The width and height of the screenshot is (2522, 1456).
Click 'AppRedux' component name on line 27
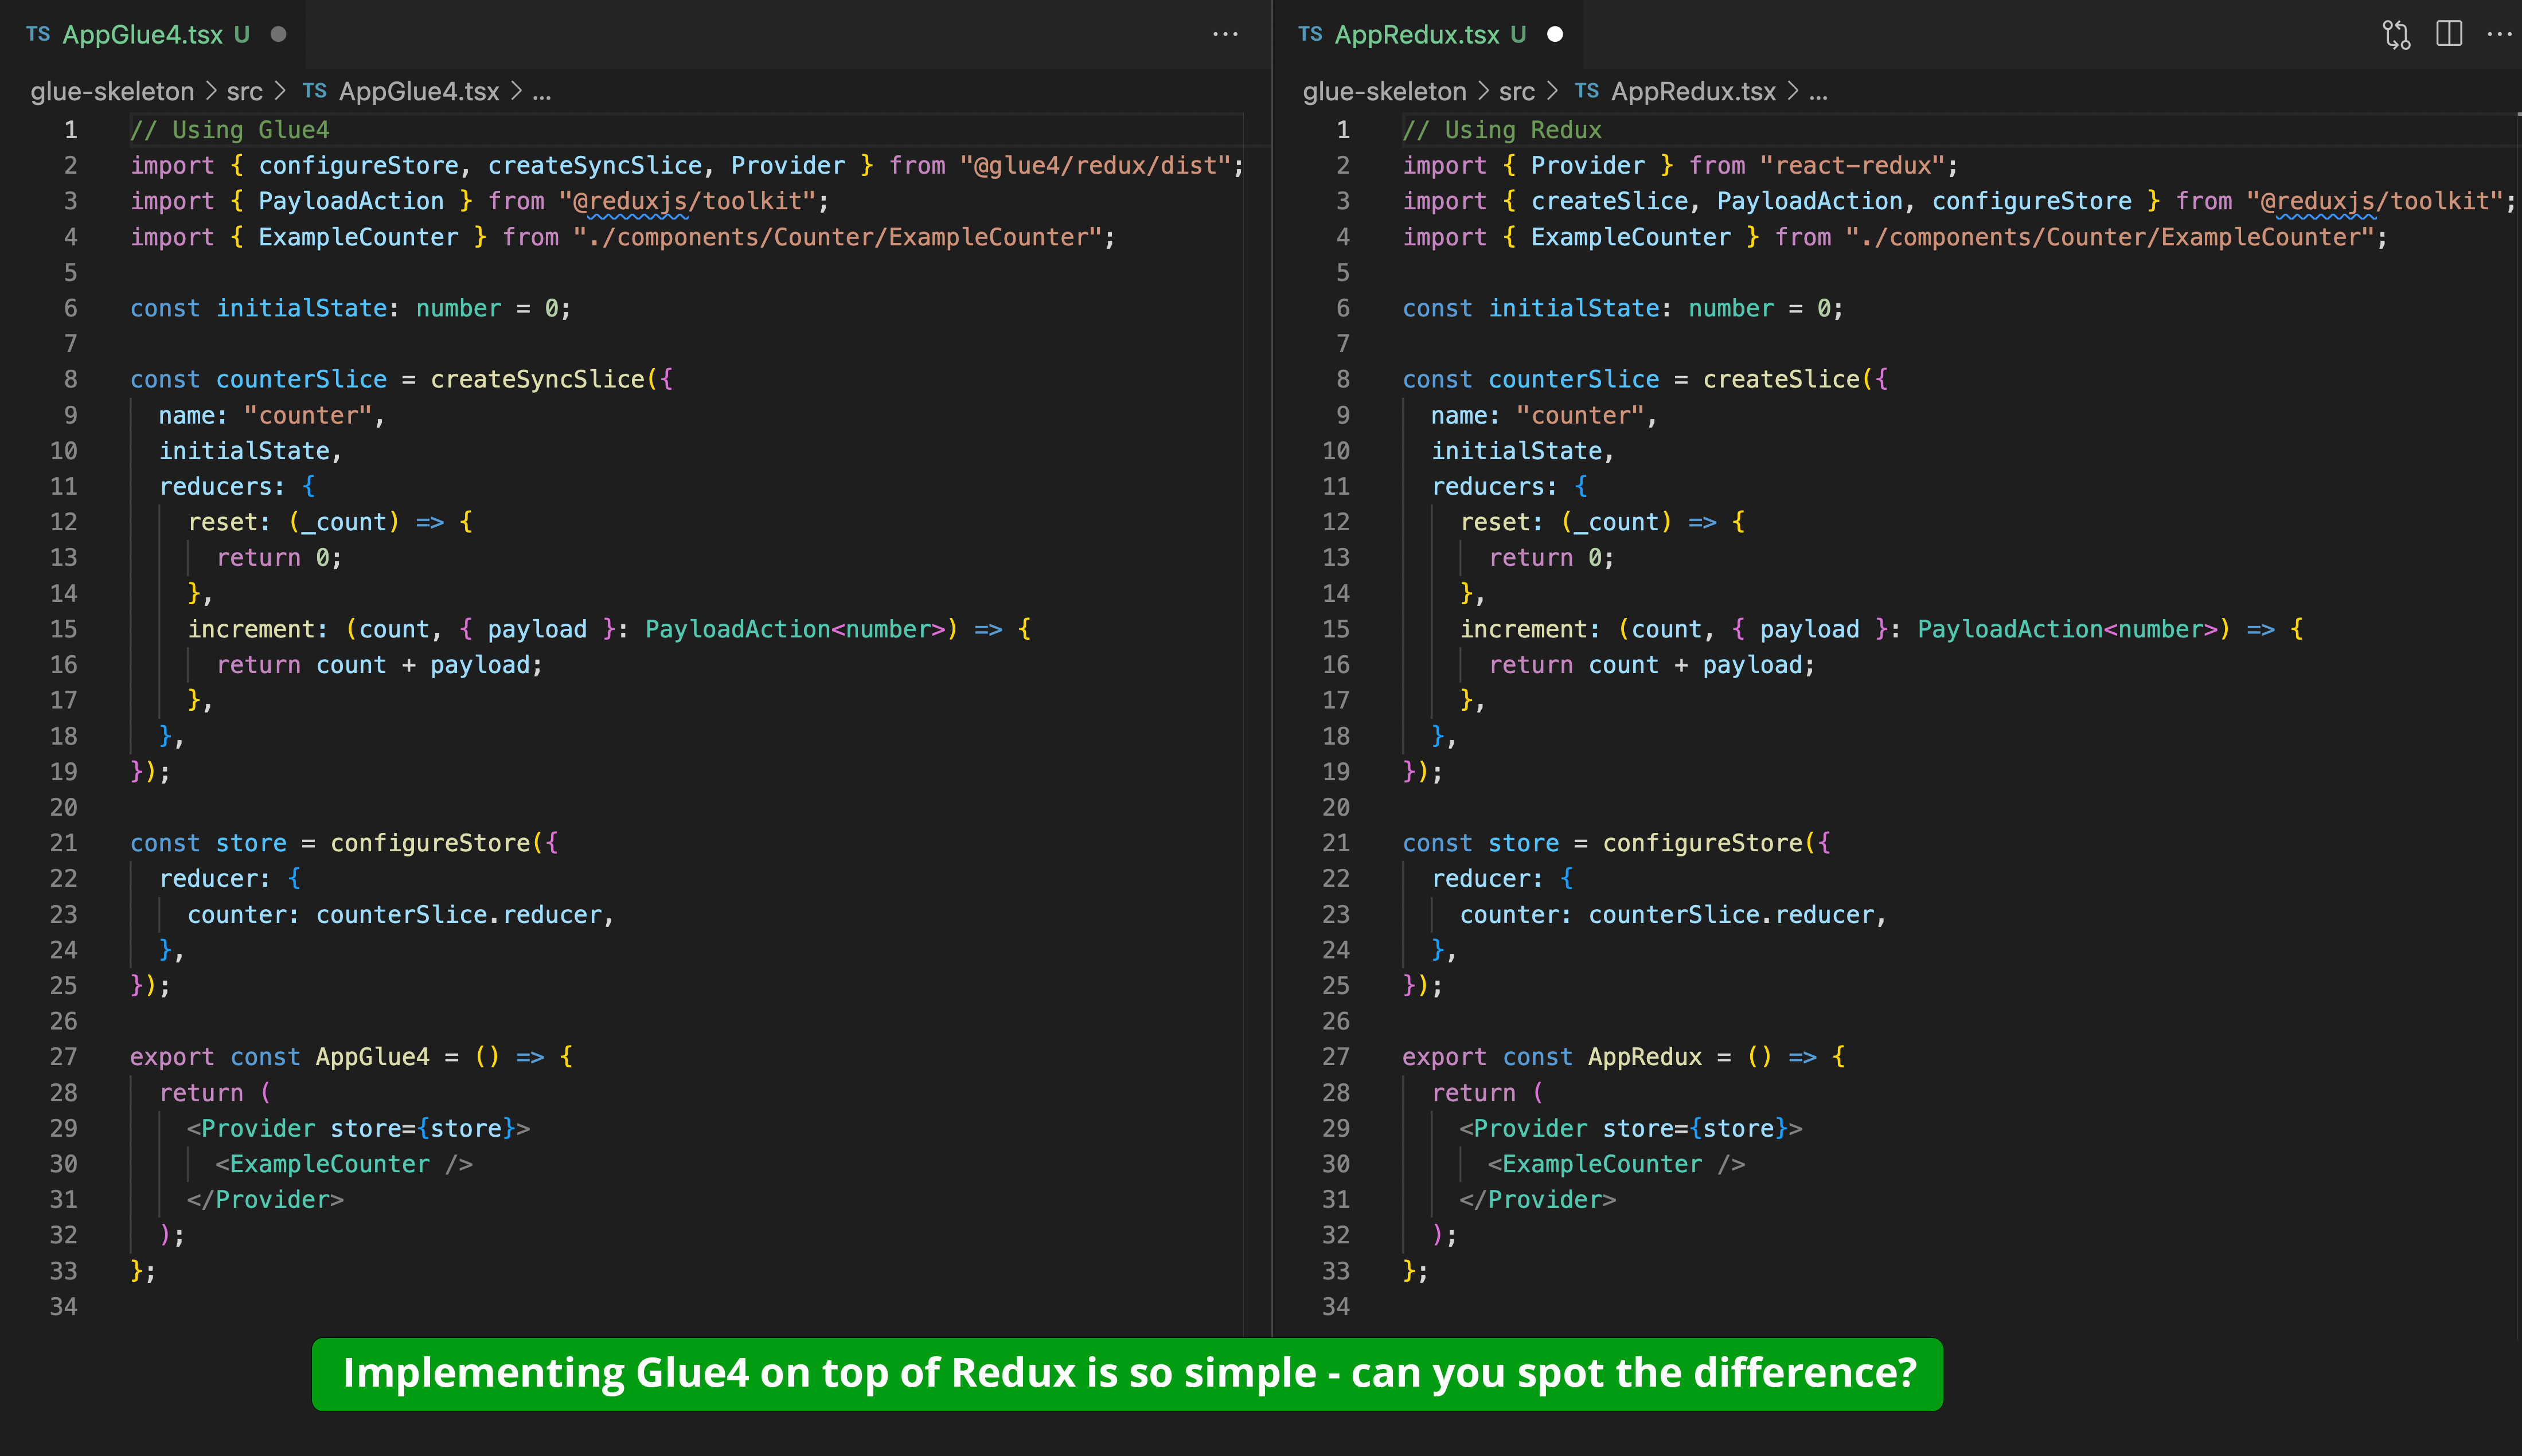[x=1645, y=1057]
